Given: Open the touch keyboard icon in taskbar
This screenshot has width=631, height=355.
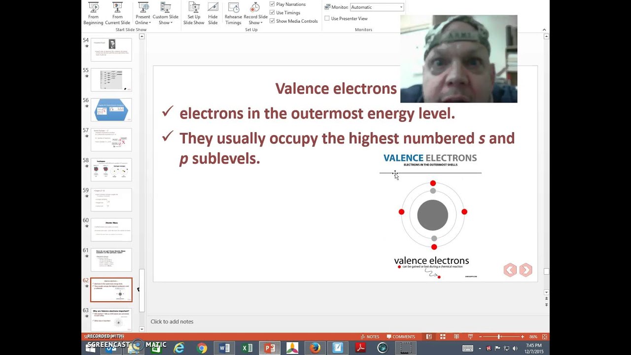Looking at the screenshot, I should [468, 348].
